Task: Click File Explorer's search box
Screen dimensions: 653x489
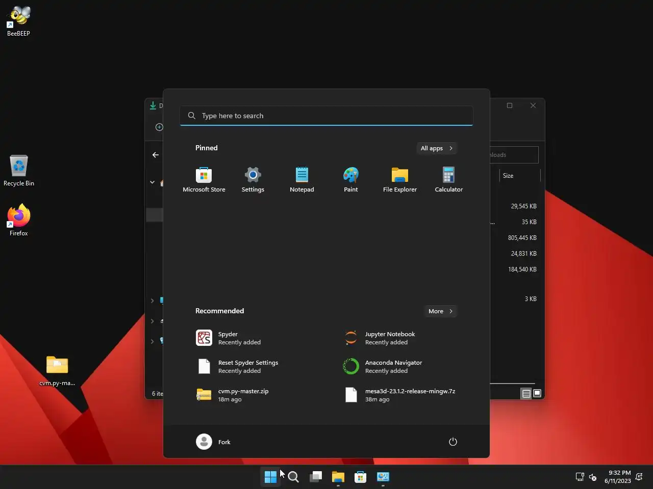Action: tap(514, 155)
